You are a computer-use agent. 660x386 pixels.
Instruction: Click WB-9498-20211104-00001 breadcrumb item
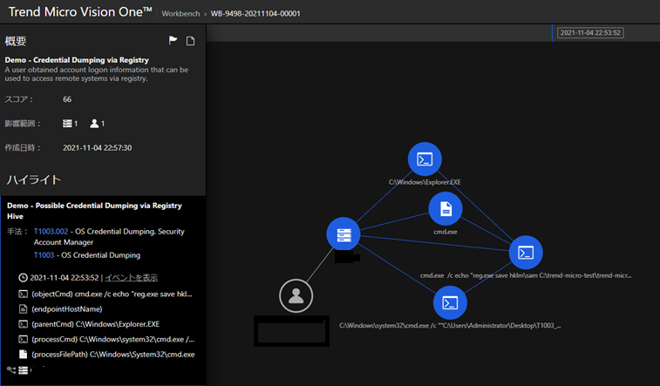click(x=253, y=14)
